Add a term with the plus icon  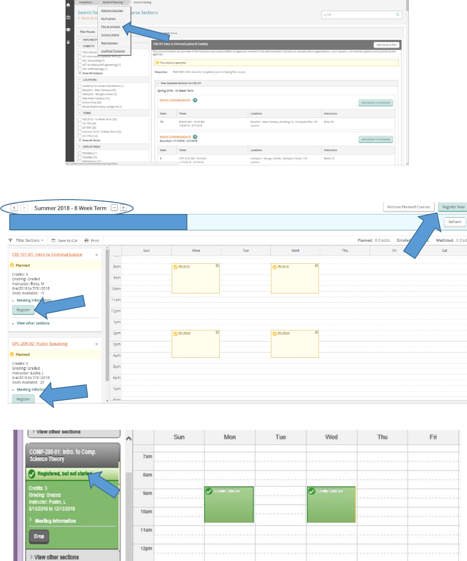[x=123, y=208]
